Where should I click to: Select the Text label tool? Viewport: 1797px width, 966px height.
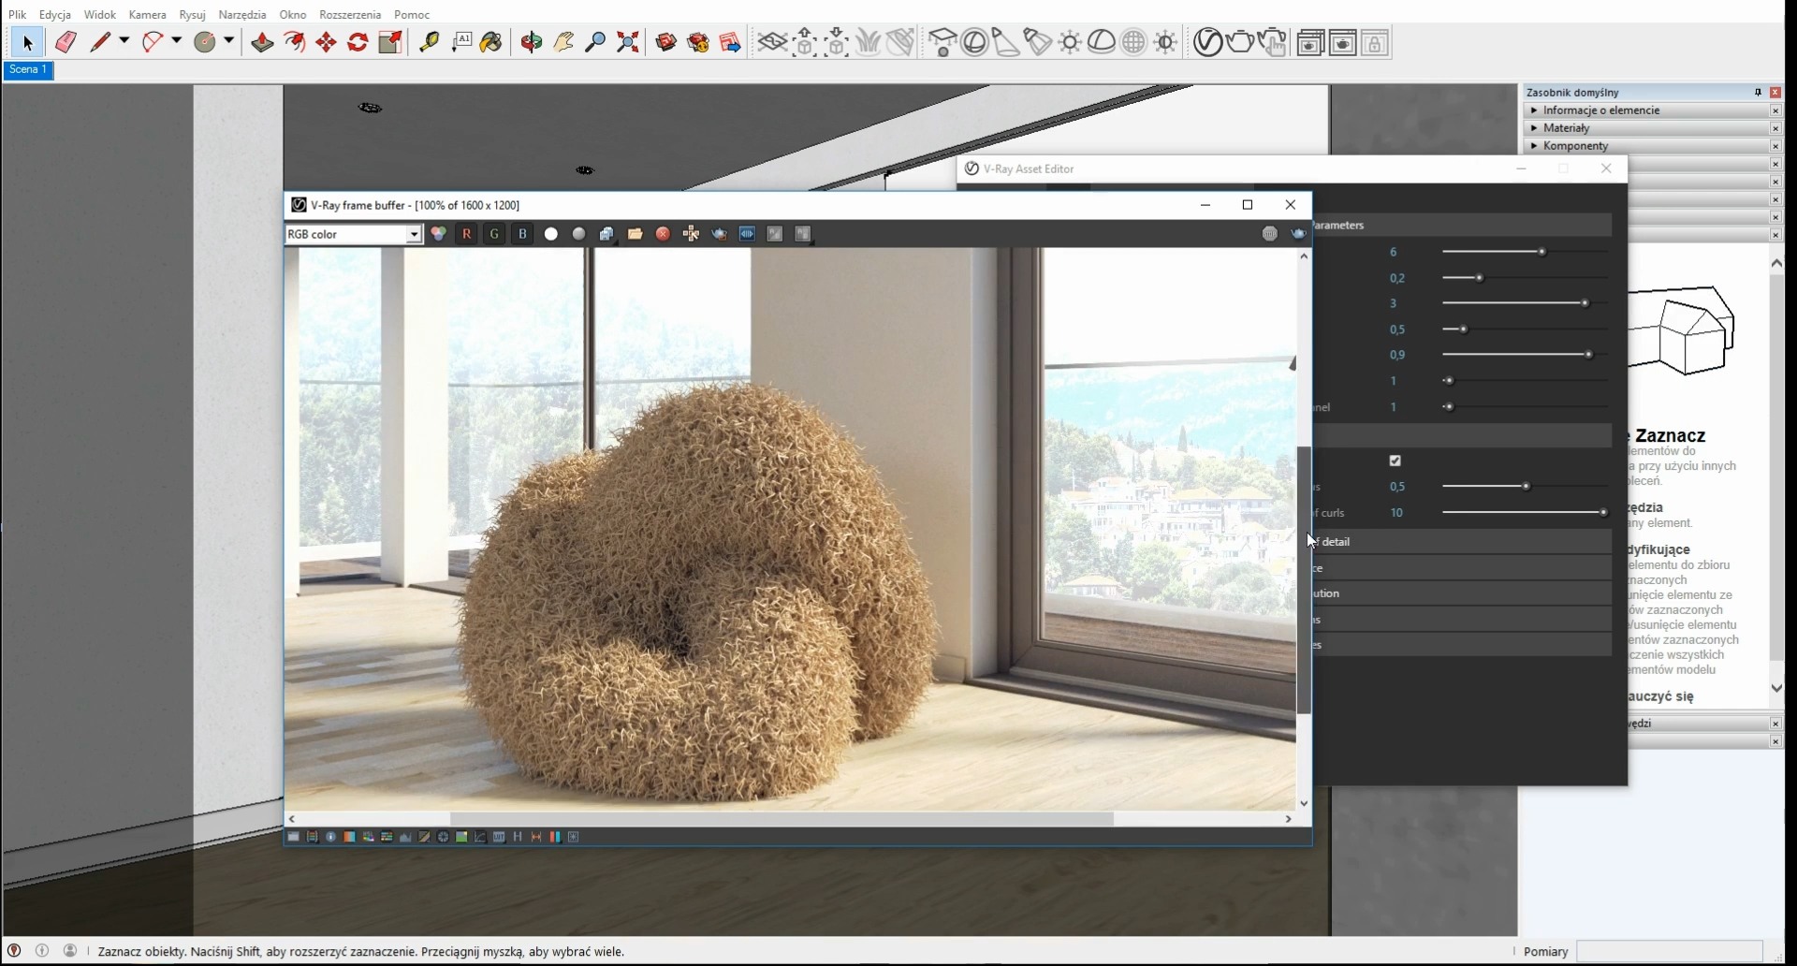point(461,42)
